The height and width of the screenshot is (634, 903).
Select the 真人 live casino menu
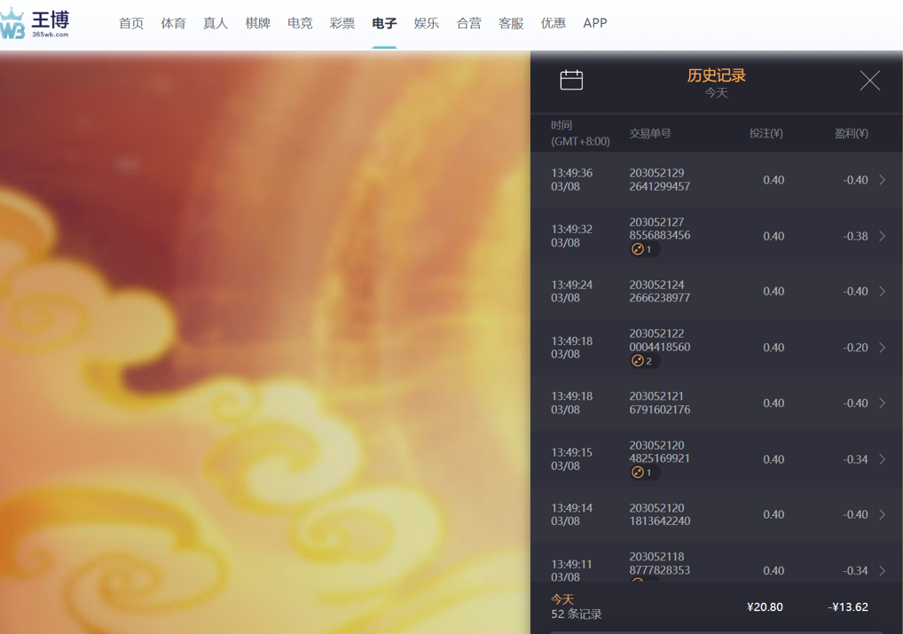click(216, 23)
